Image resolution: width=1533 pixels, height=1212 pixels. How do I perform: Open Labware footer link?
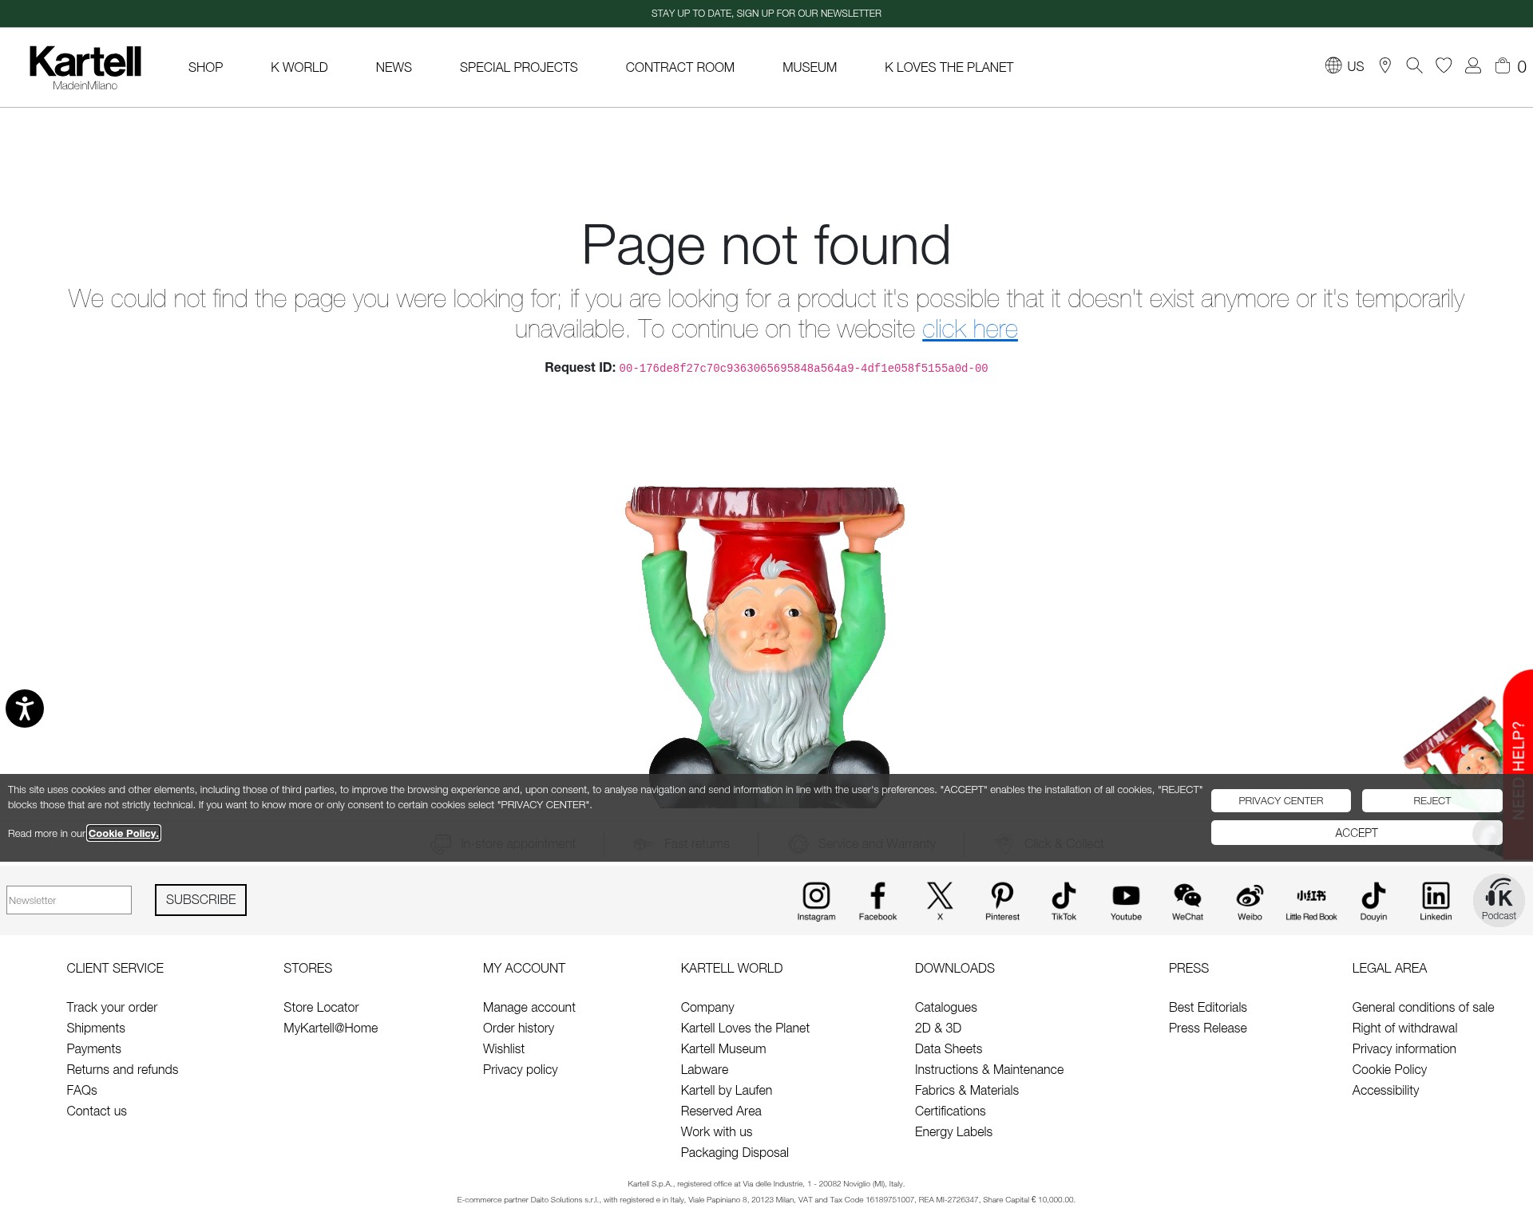click(x=704, y=1069)
